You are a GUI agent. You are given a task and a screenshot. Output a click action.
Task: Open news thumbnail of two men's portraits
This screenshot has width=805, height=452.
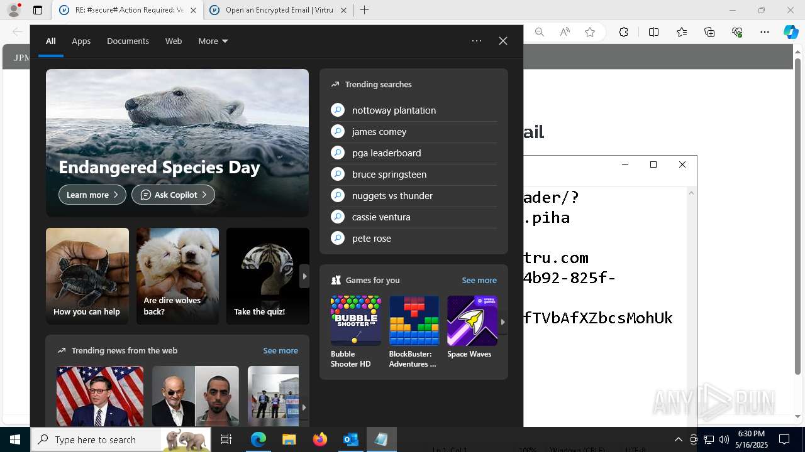pos(196,396)
